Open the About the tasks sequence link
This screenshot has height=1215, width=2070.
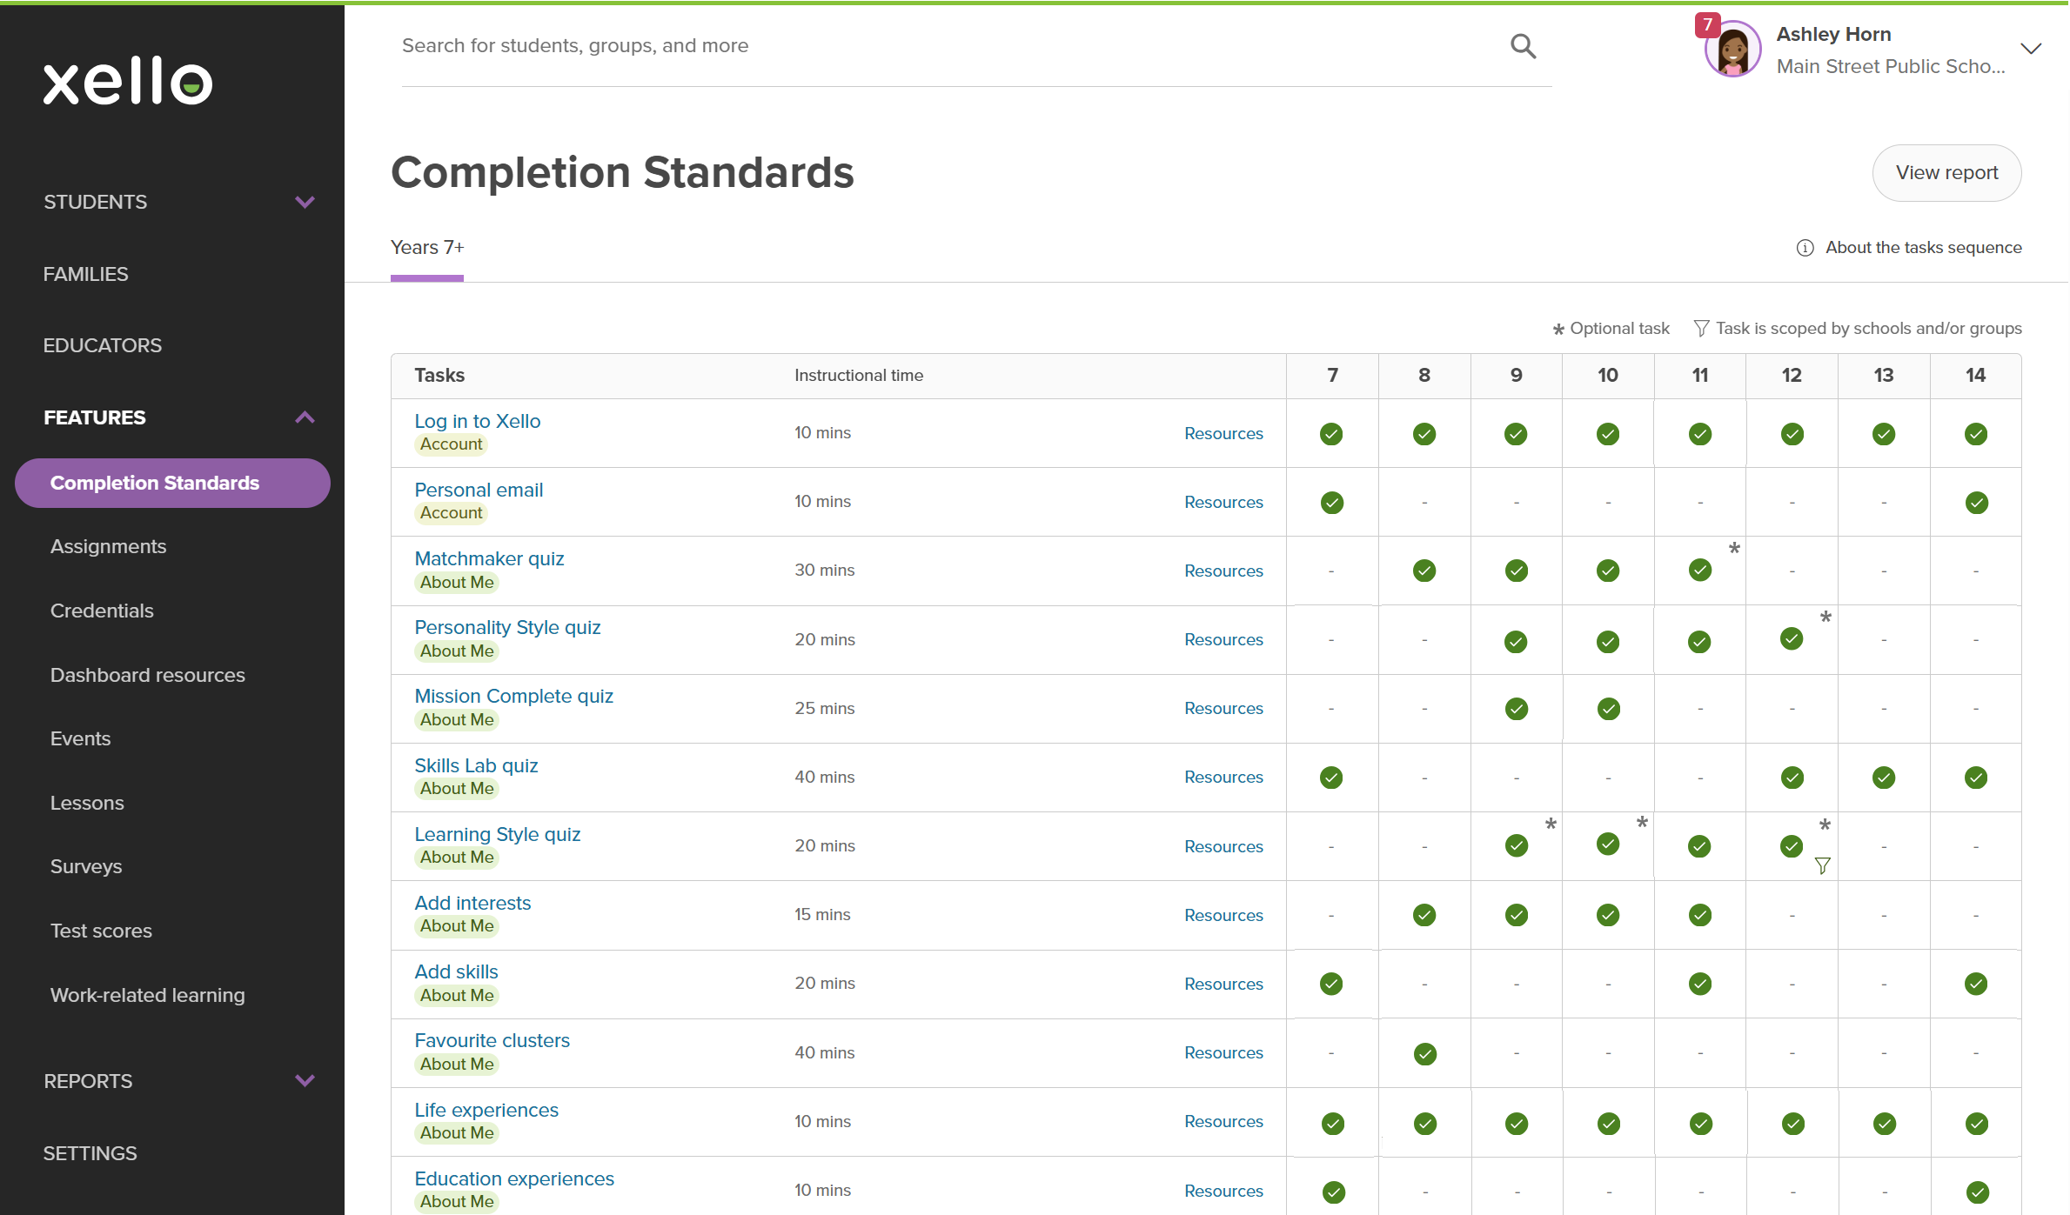[1923, 248]
